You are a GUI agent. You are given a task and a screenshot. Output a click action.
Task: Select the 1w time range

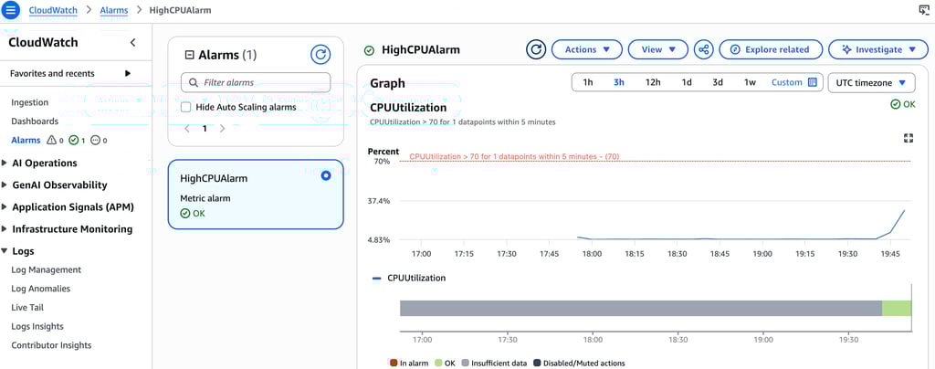point(750,82)
